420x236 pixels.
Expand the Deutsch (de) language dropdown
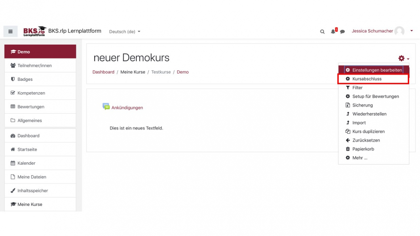click(125, 31)
